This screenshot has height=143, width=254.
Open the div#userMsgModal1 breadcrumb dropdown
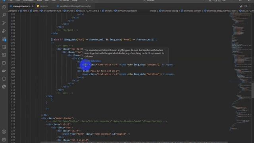click(x=127, y=11)
